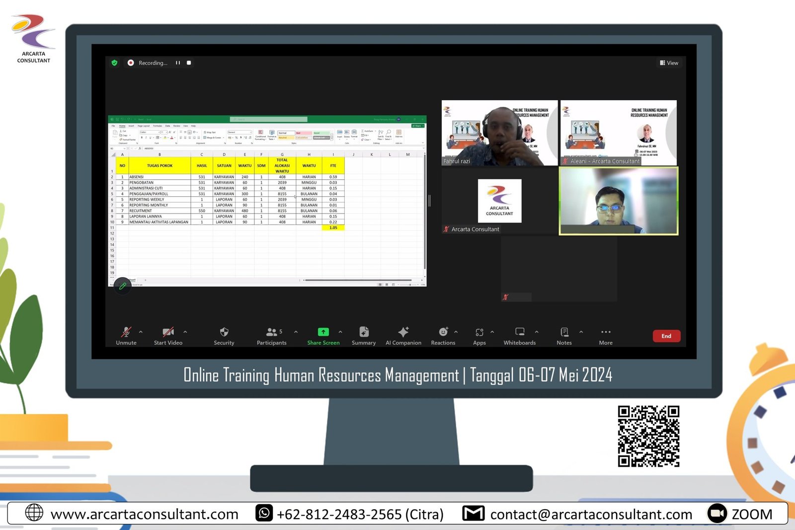The width and height of the screenshot is (795, 530).
Task: Toggle Bold in Excel font group
Action: pyautogui.click(x=142, y=138)
